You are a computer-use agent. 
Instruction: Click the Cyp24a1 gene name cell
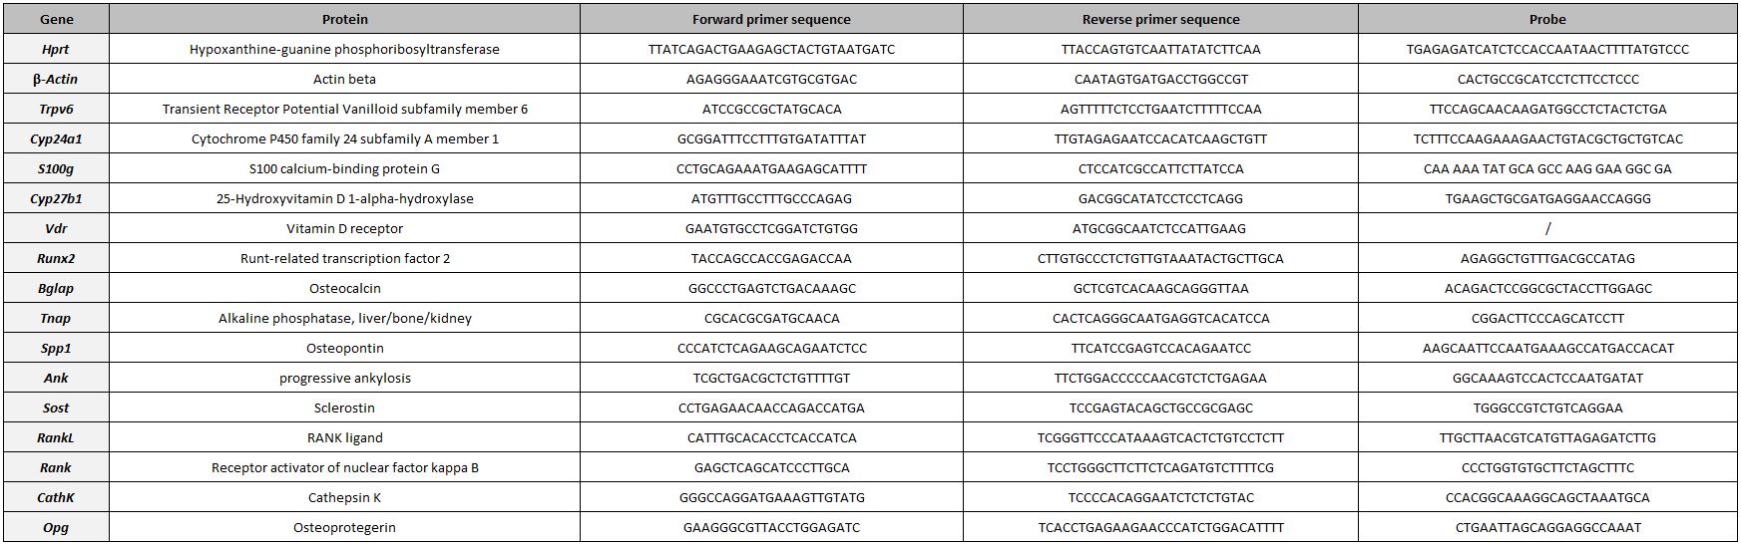tap(56, 138)
